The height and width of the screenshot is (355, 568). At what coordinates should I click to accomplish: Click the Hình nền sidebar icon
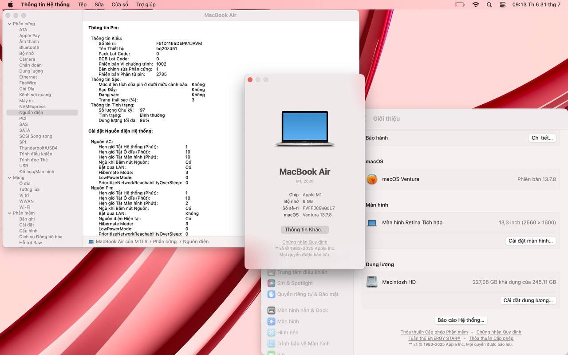click(x=271, y=332)
